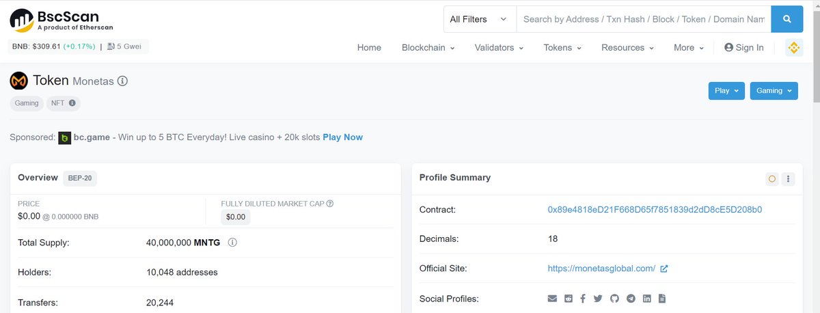
Task: Click the Reddit social profile icon
Action: pos(569,299)
